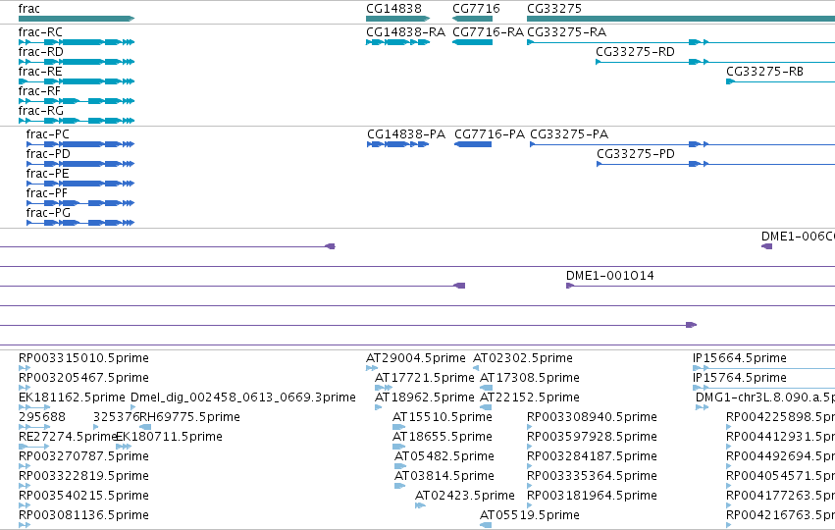Select the CG14838 gene bar
This screenshot has width=835, height=530.
397,19
